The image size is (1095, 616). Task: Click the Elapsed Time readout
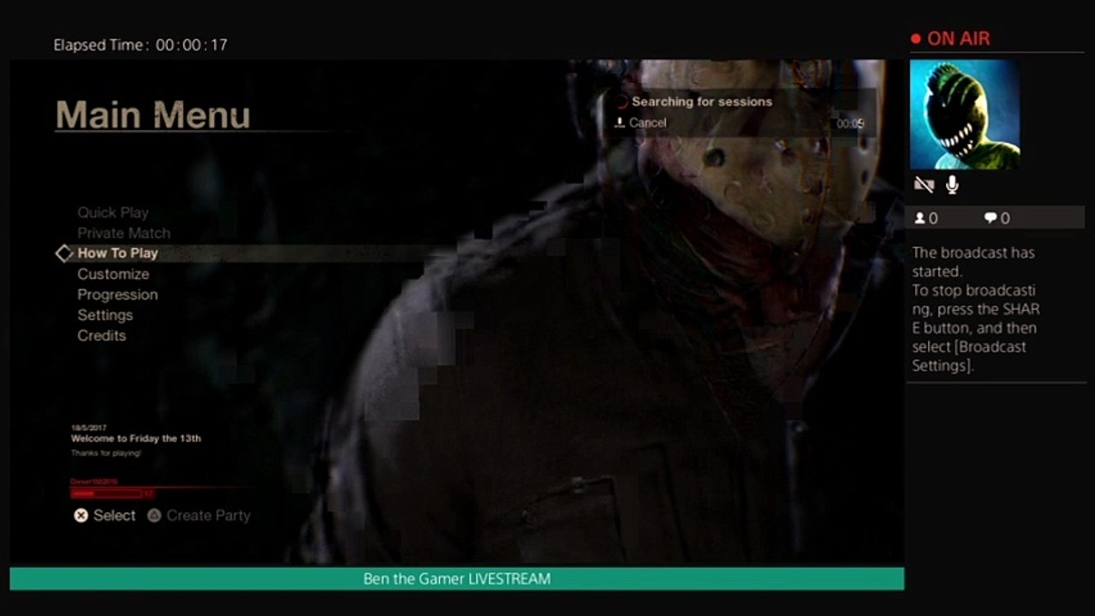point(140,44)
